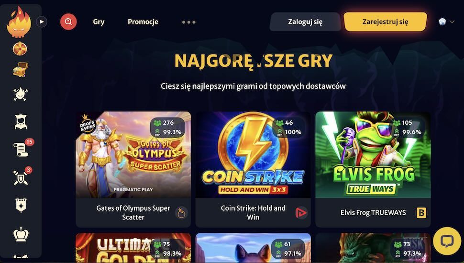Image resolution: width=464 pixels, height=263 pixels.
Task: Open the Promocje menu item
Action: tap(143, 22)
